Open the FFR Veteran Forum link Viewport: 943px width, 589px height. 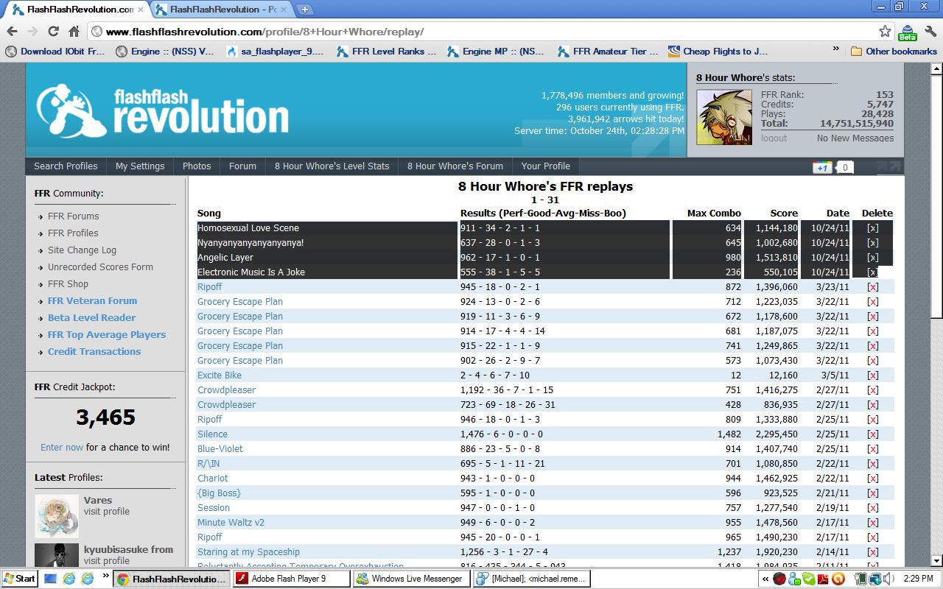tap(92, 301)
